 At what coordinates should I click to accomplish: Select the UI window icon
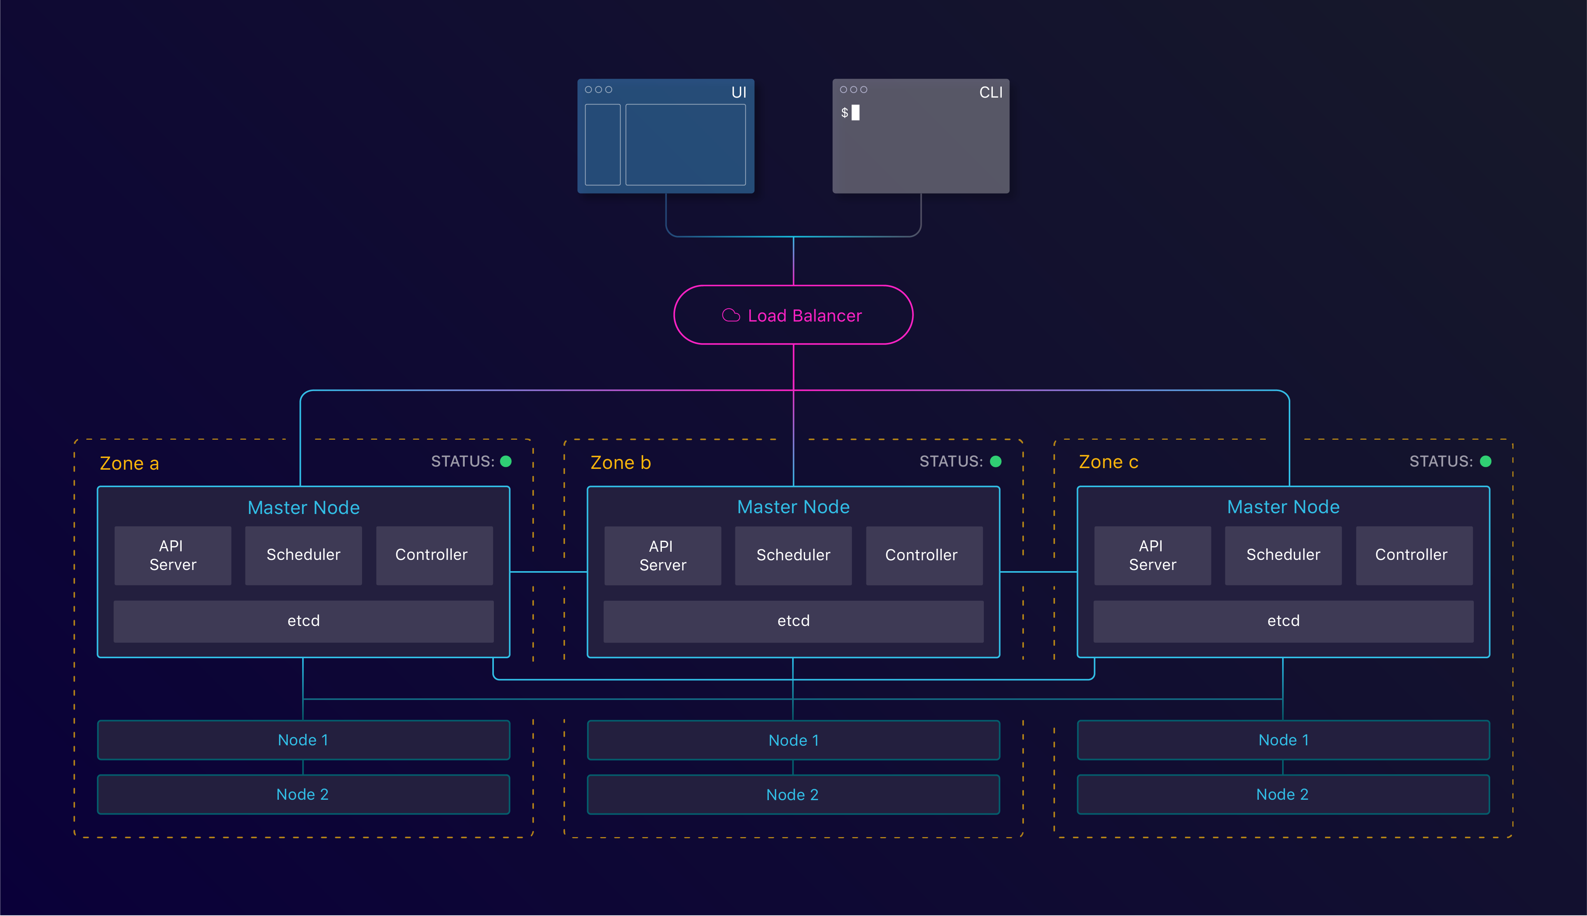pos(666,135)
